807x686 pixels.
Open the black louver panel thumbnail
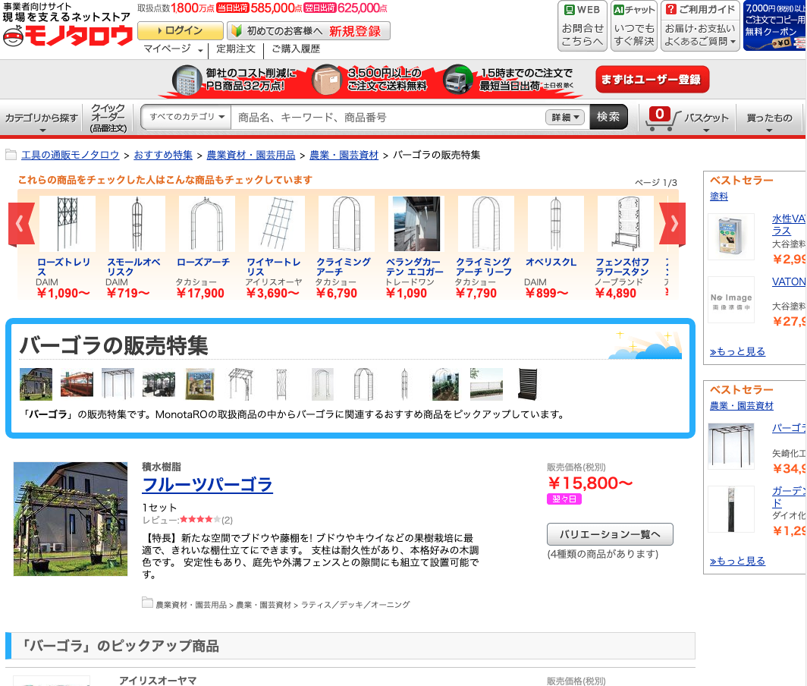pyautogui.click(x=528, y=384)
